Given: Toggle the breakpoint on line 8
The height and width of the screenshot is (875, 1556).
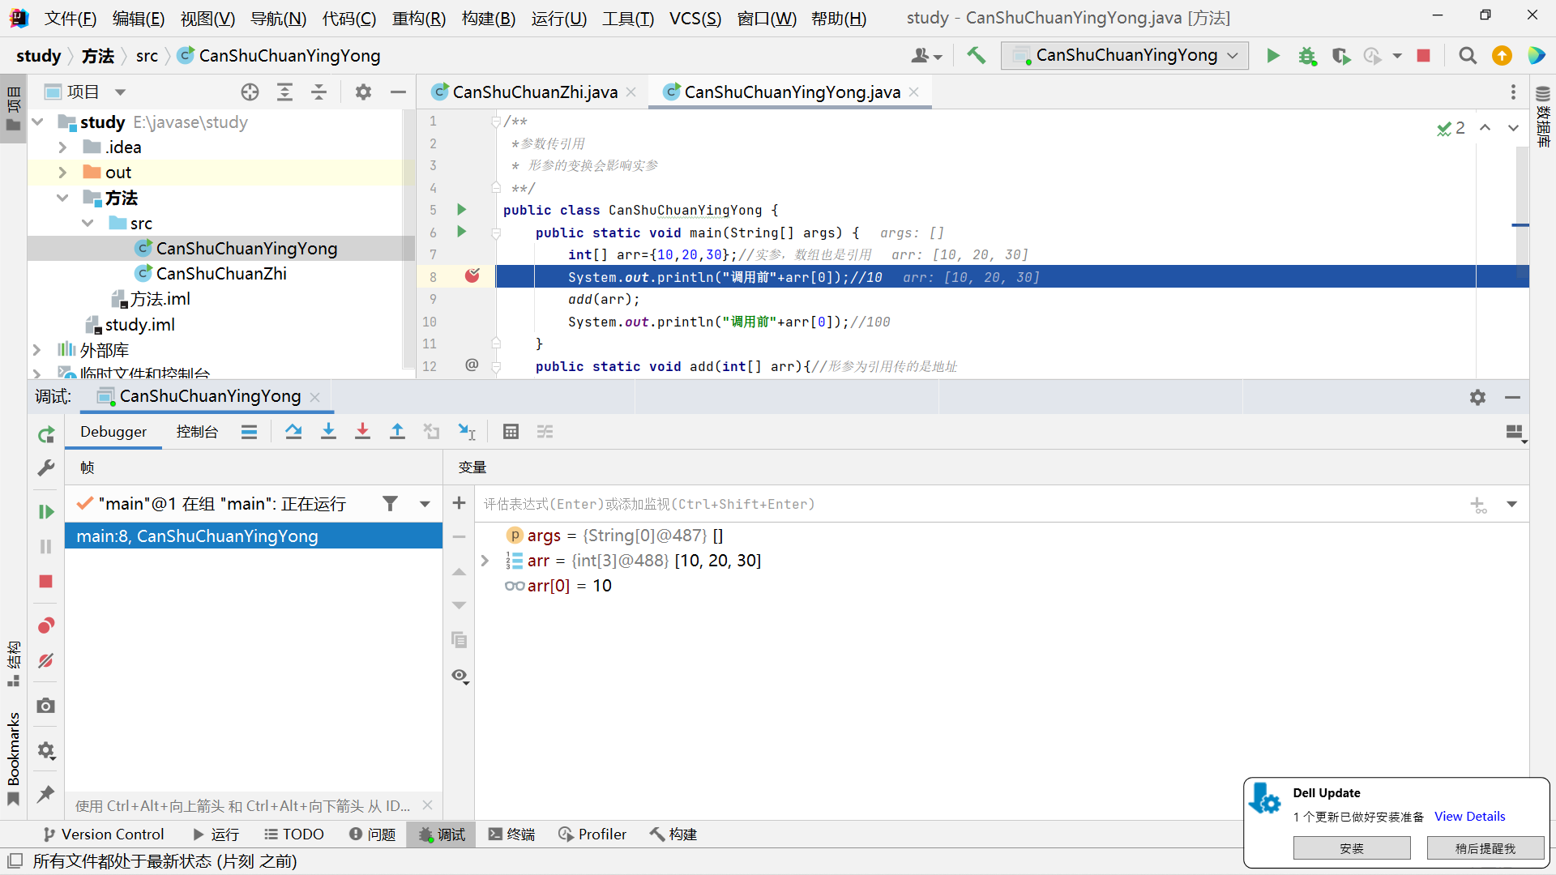Looking at the screenshot, I should 472,276.
